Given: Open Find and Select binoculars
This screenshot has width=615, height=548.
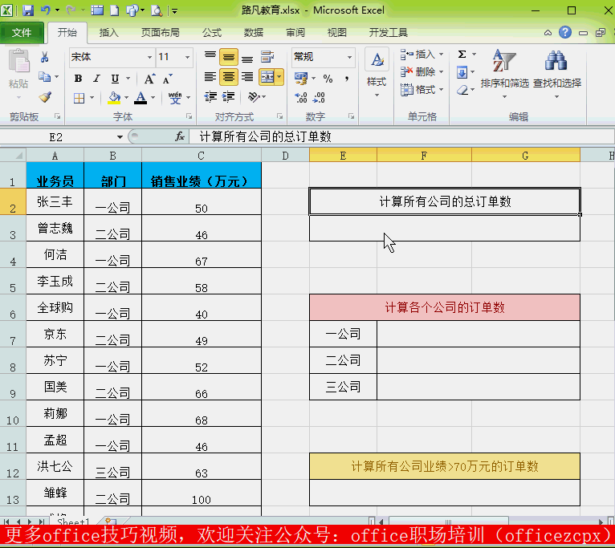Looking at the screenshot, I should pos(556,69).
